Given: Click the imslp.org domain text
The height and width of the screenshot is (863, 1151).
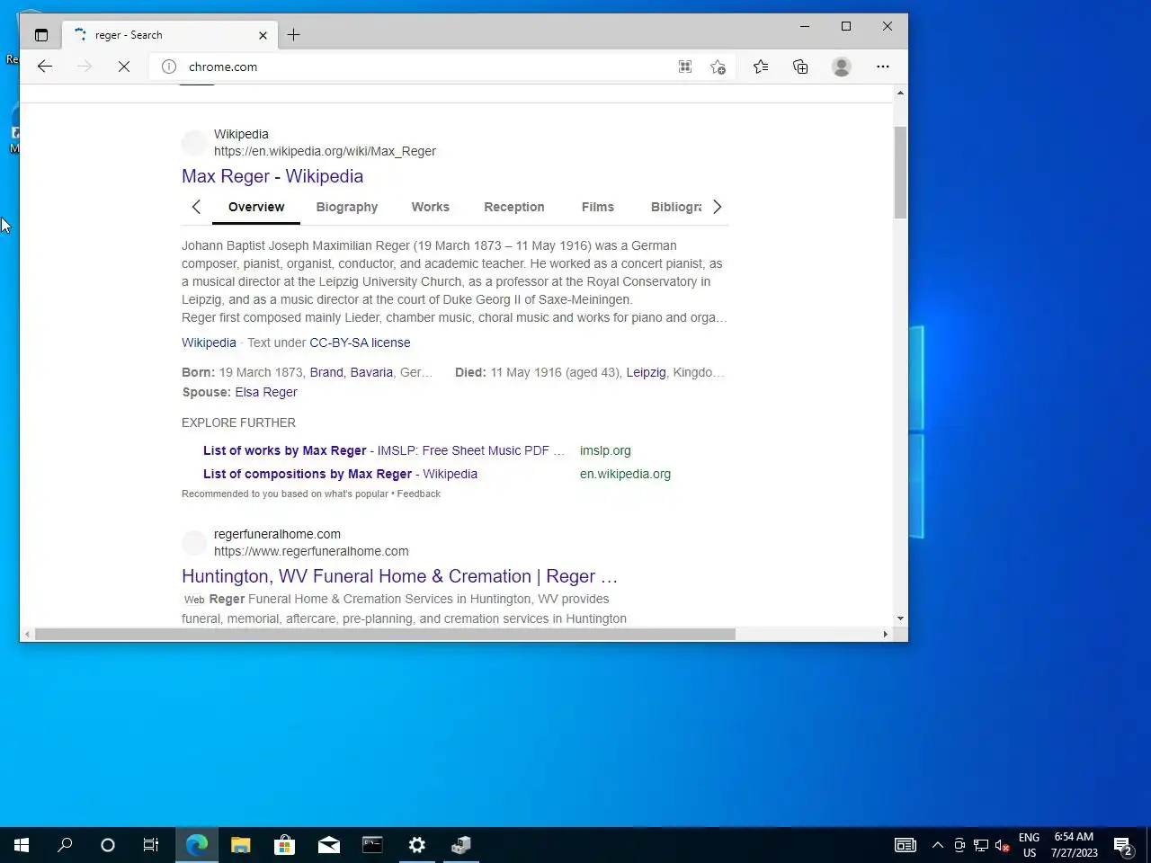Looking at the screenshot, I should pos(605,450).
